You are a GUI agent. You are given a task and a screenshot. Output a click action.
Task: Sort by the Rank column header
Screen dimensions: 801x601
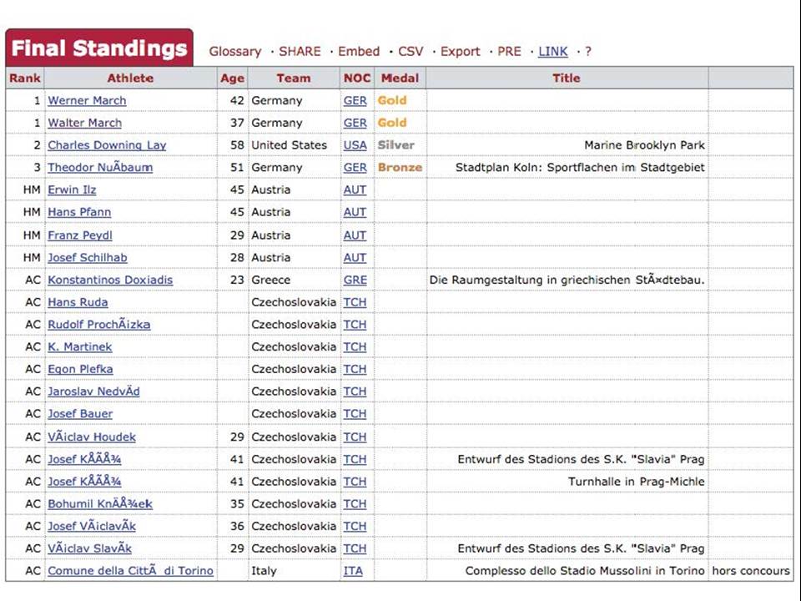24,78
